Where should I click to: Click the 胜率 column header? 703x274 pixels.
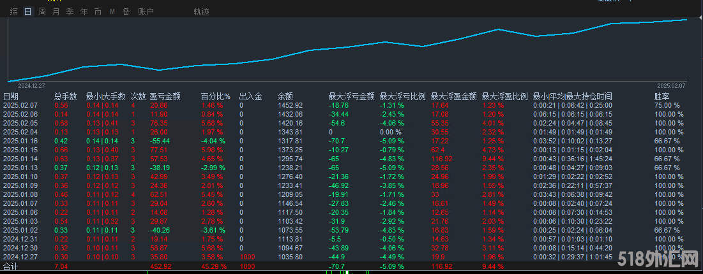662,97
